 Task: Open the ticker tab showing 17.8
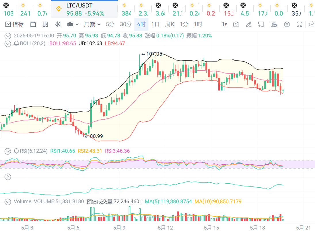(262, 9)
